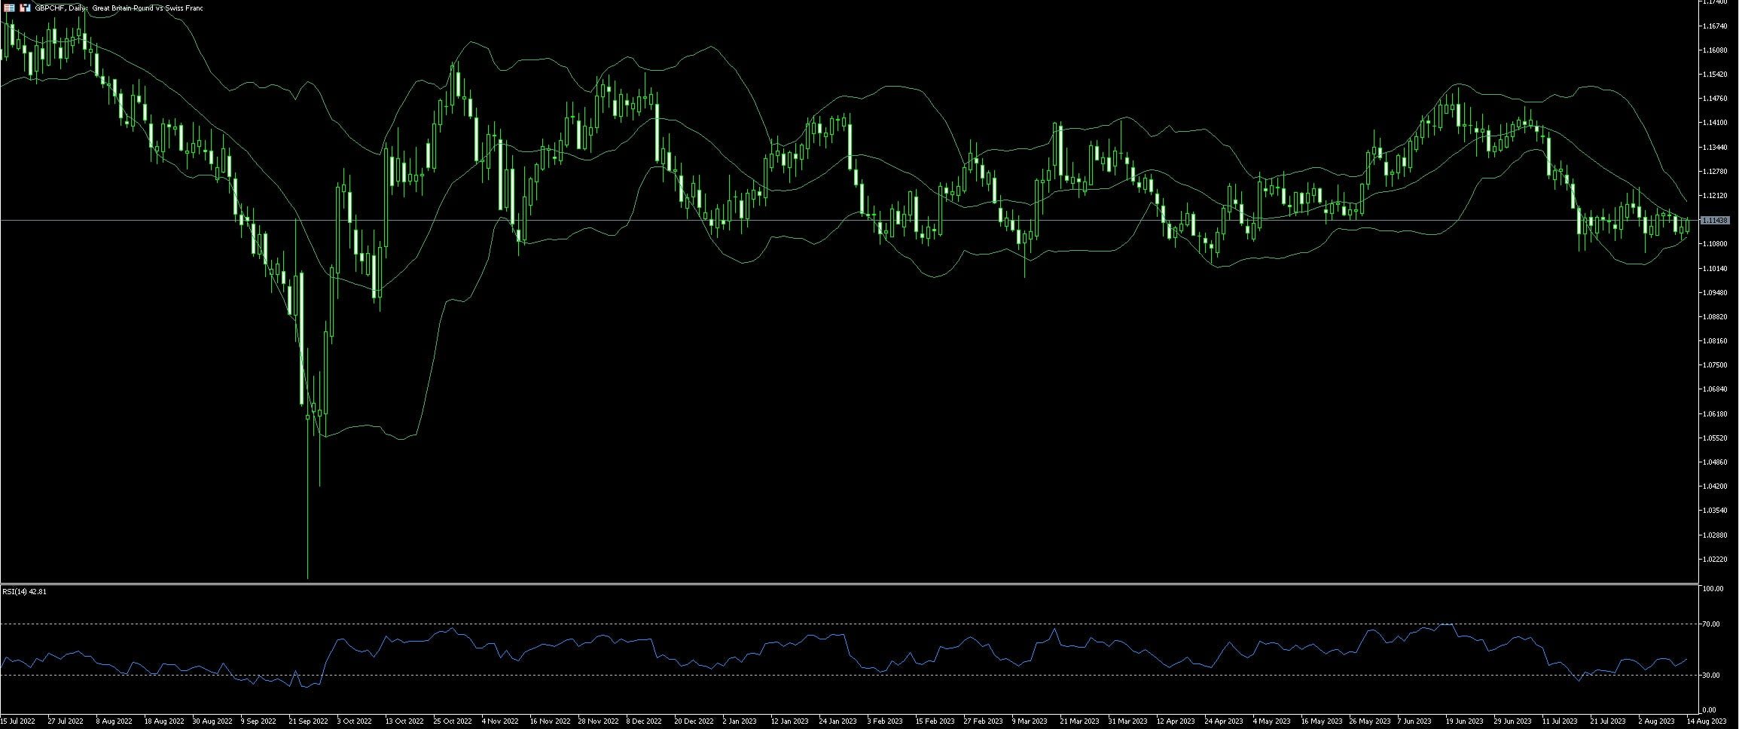Open the one-click trading panel icon

point(25,8)
